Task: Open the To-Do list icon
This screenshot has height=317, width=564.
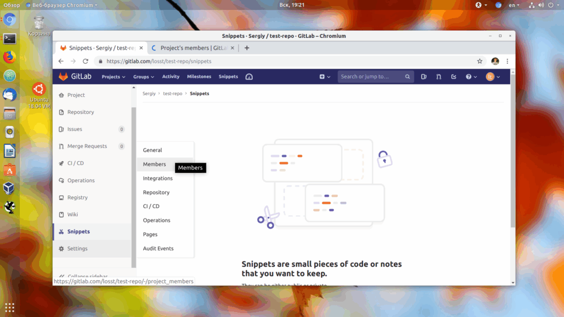Action: [454, 76]
